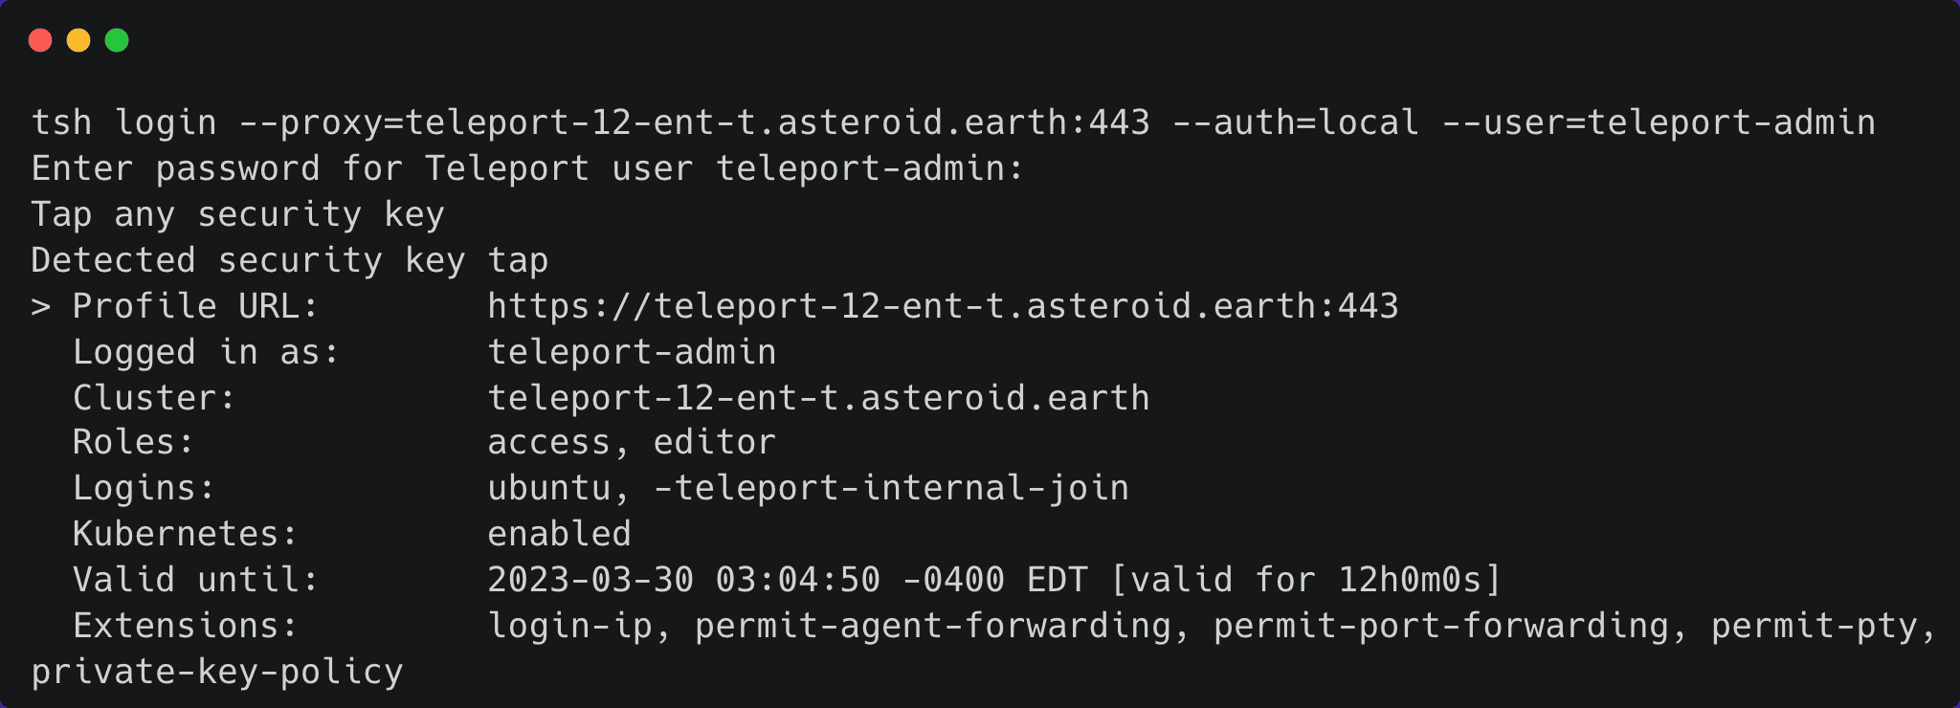Click 'permit-port-forwarding' in Extensions
Screen dimensions: 1960x708
tap(1441, 626)
